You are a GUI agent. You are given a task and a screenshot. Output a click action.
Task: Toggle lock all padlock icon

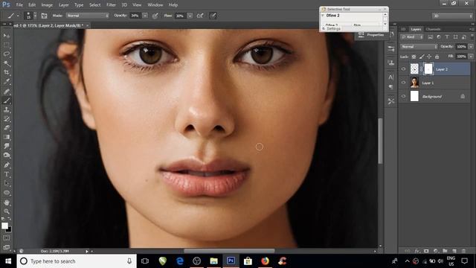(437, 57)
